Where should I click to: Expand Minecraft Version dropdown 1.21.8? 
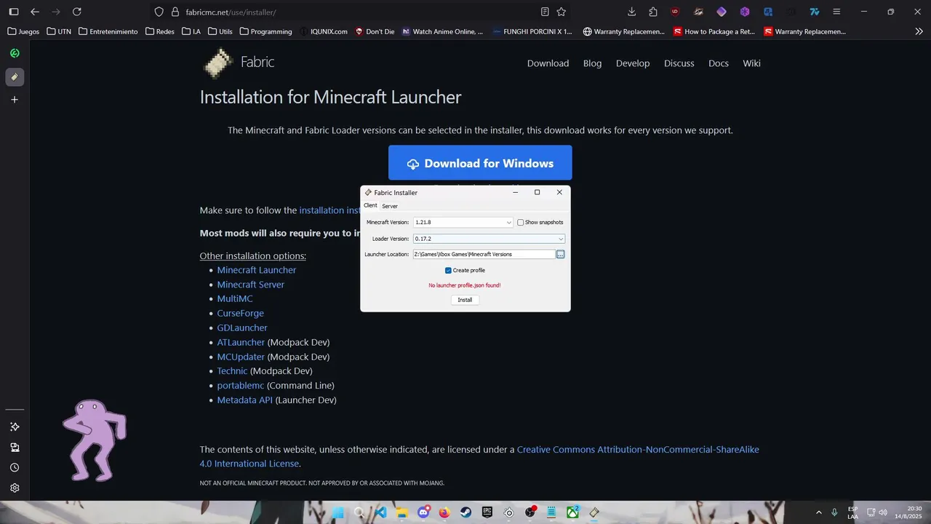pos(463,222)
